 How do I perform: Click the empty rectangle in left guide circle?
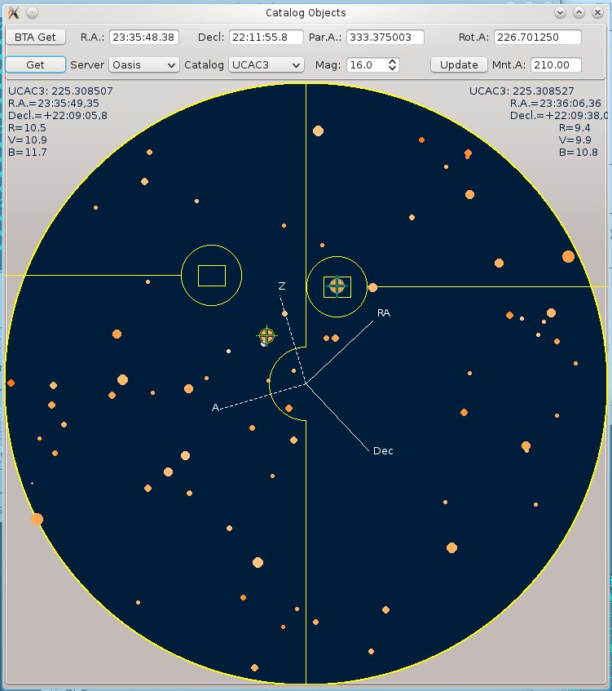(212, 276)
